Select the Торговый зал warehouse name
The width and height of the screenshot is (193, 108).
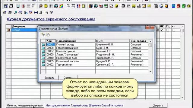pos(64,65)
